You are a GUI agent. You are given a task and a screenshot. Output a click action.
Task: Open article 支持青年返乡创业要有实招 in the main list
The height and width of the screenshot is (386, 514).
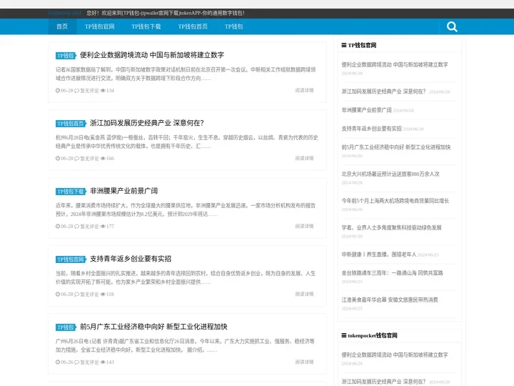click(x=131, y=259)
